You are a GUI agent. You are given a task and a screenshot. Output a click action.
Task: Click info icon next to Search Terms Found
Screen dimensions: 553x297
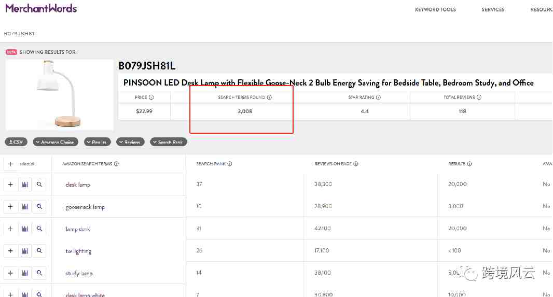(x=269, y=97)
